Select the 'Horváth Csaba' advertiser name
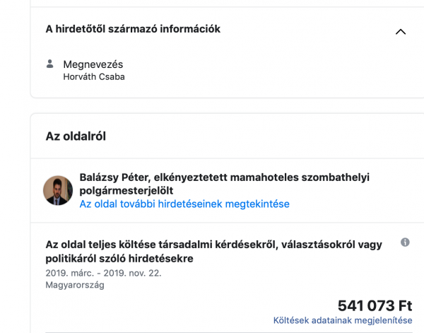 click(94, 77)
